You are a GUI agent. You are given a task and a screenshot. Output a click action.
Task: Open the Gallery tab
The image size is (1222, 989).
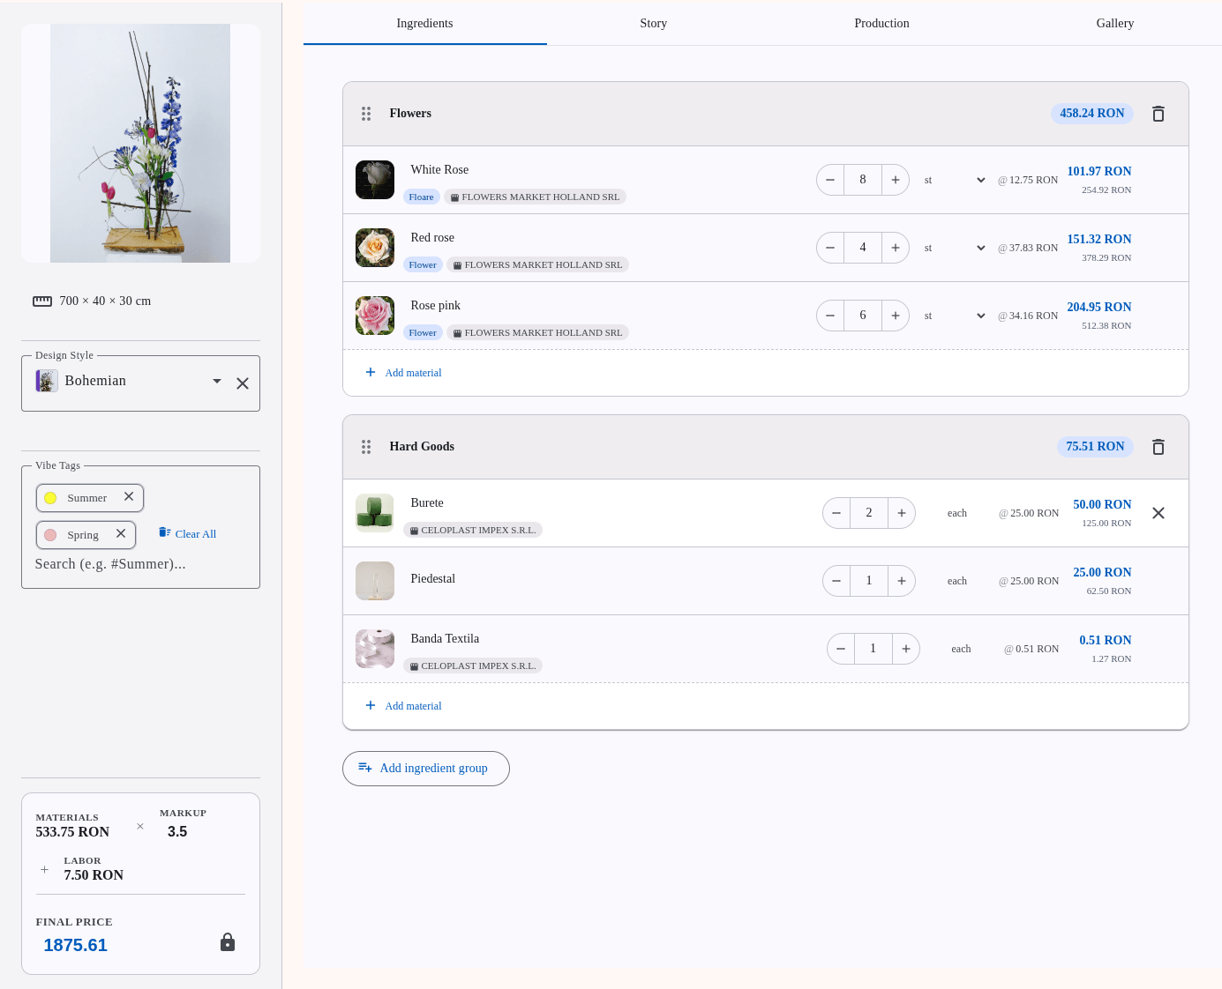[x=1114, y=24]
